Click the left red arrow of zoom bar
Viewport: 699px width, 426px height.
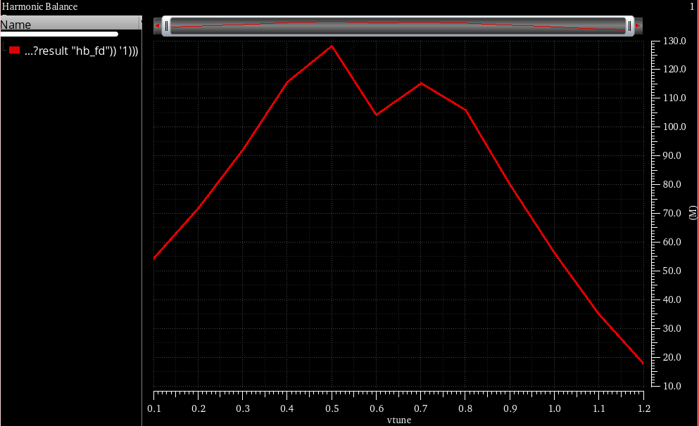click(x=157, y=26)
